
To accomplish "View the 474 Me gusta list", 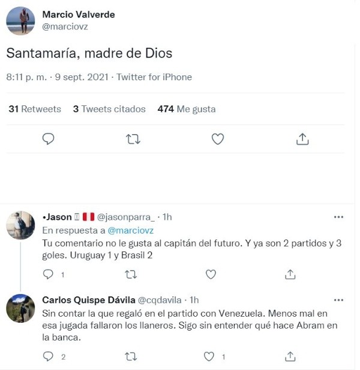I will (186, 109).
